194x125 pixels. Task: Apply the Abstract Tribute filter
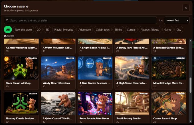[x=150, y=30]
